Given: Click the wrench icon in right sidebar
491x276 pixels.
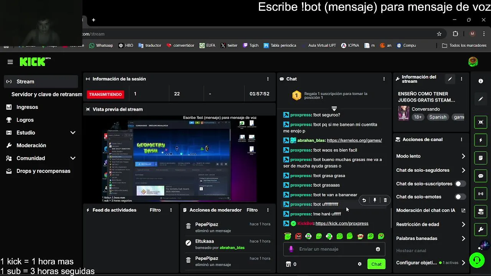Looking at the screenshot, I should click(x=481, y=230).
